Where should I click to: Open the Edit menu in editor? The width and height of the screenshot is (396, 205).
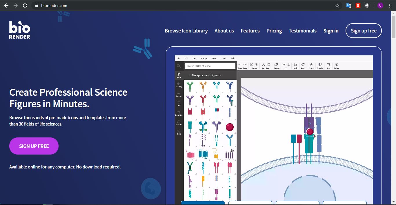tap(186, 58)
